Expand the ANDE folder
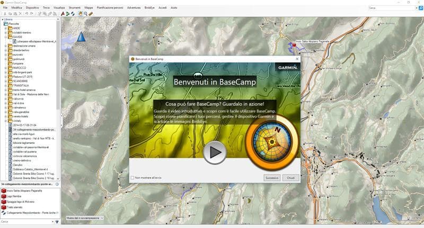 [6, 28]
